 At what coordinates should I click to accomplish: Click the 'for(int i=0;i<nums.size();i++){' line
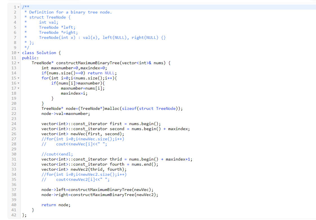click(79, 78)
